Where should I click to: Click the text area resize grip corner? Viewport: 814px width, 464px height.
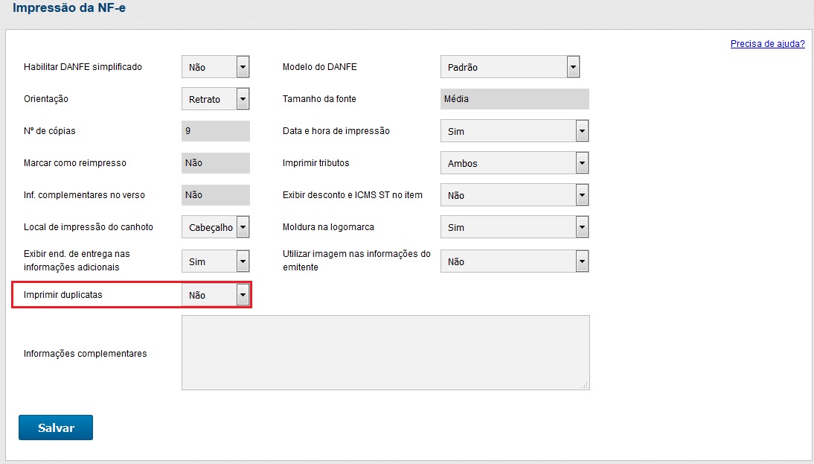pos(584,385)
